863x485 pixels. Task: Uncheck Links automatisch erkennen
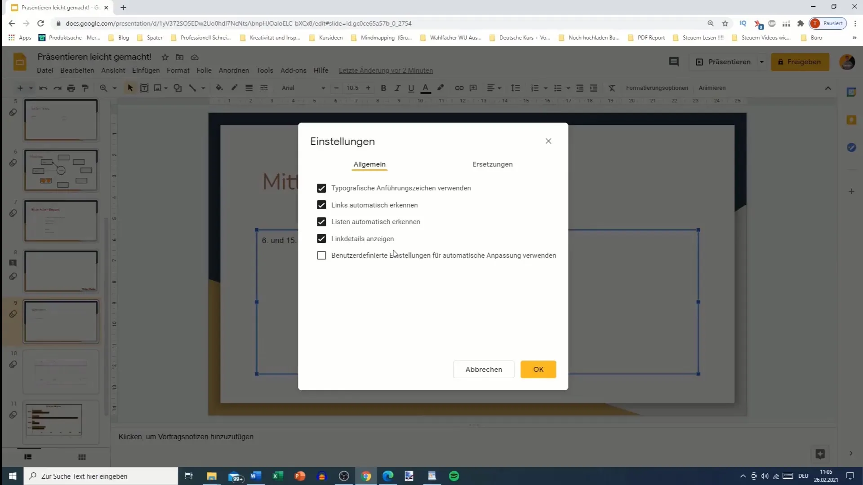coord(321,205)
